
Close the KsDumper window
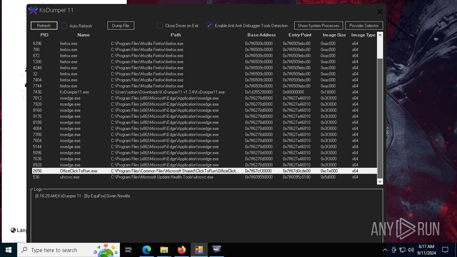[380, 12]
